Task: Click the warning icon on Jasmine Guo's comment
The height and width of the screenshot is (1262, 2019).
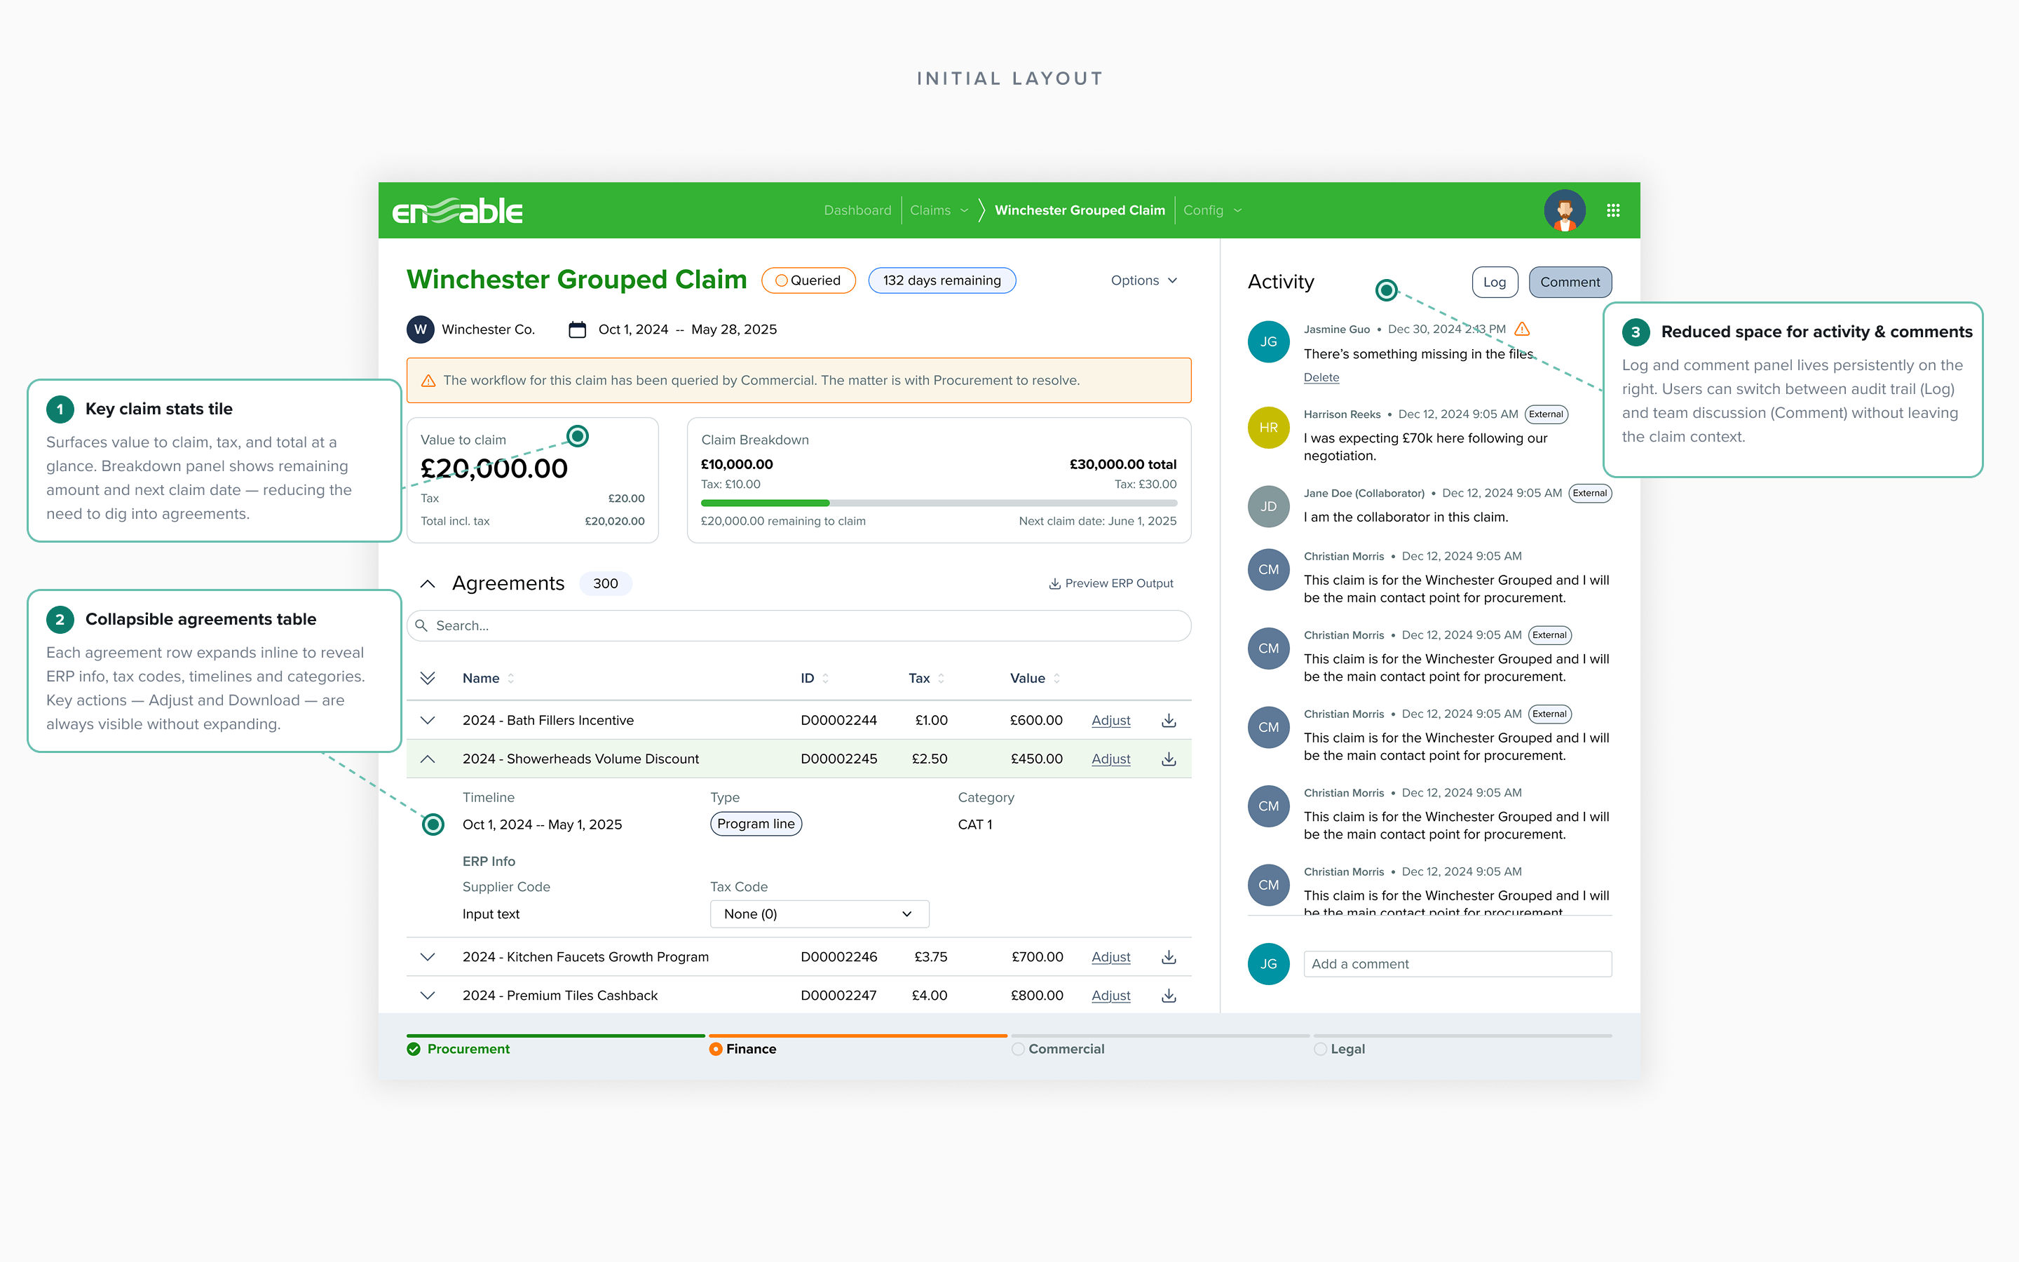Action: pos(1522,329)
